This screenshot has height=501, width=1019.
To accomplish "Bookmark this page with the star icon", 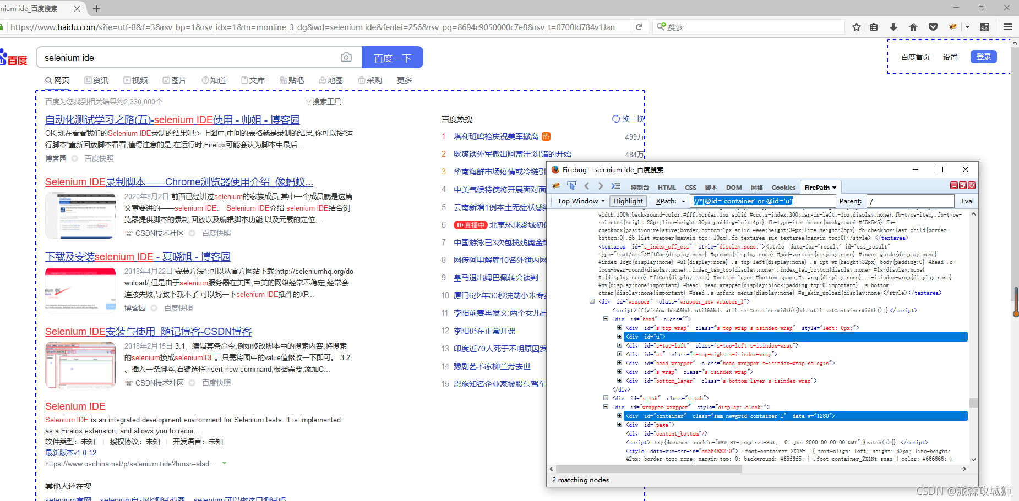I will tap(857, 27).
